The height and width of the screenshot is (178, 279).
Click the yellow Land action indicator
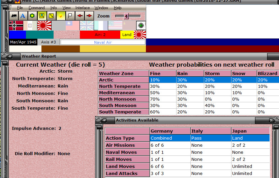(127, 35)
